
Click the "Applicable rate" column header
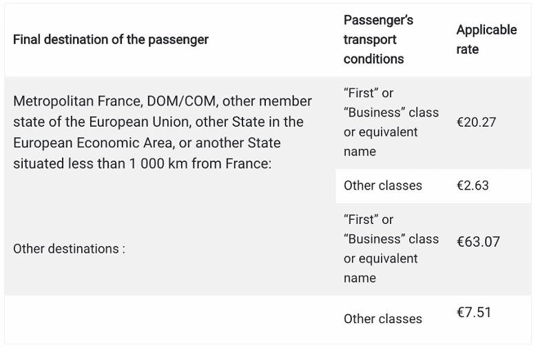[x=486, y=40]
